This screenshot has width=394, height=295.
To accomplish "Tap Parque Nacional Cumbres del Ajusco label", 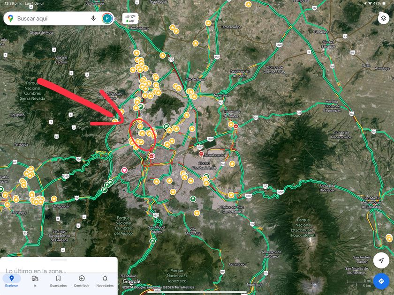I will point(123,226).
